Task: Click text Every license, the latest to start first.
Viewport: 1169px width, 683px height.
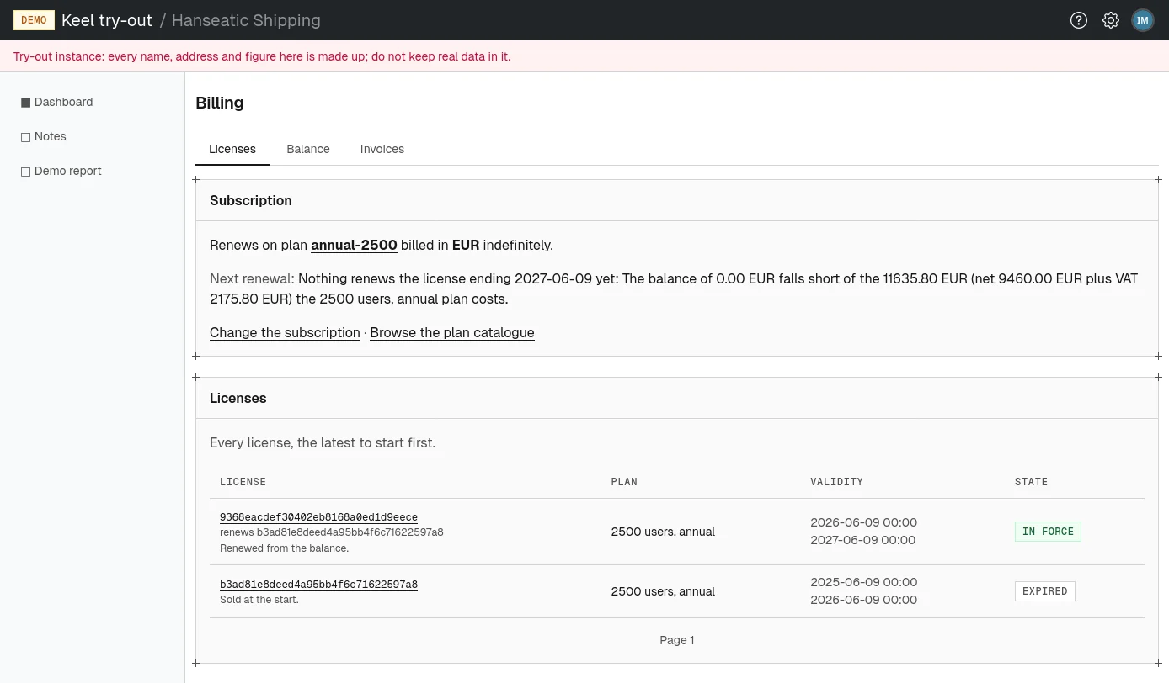Action: coord(323,442)
